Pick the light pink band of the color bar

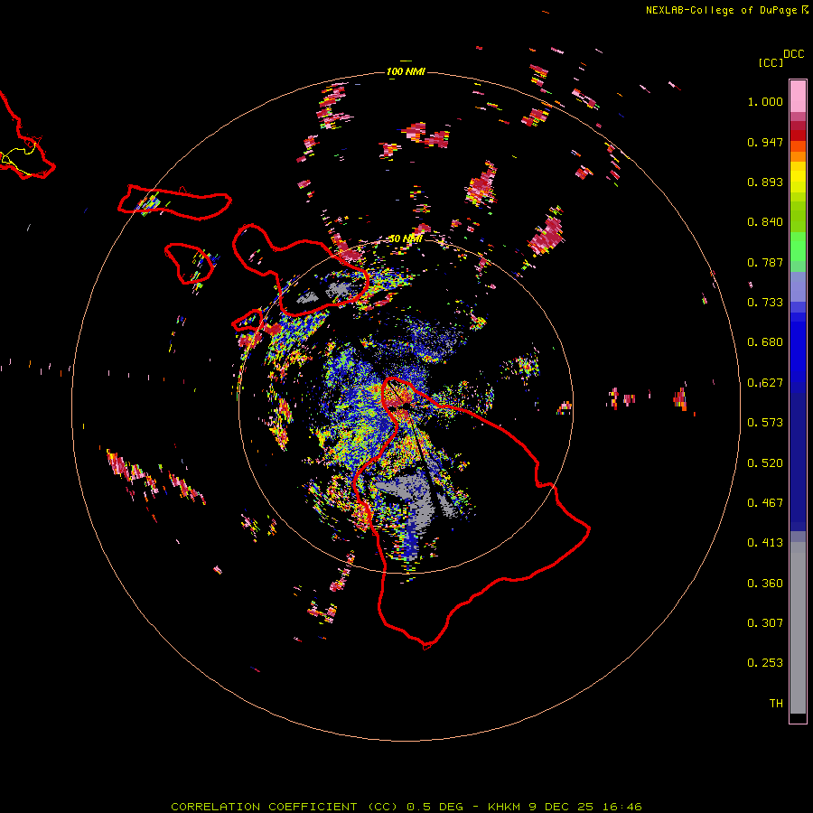tap(798, 97)
